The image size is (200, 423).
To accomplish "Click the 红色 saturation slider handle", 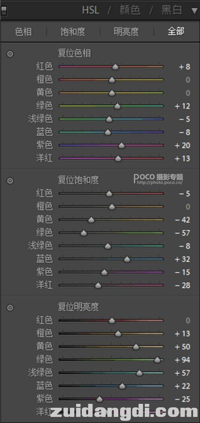I will [109, 193].
